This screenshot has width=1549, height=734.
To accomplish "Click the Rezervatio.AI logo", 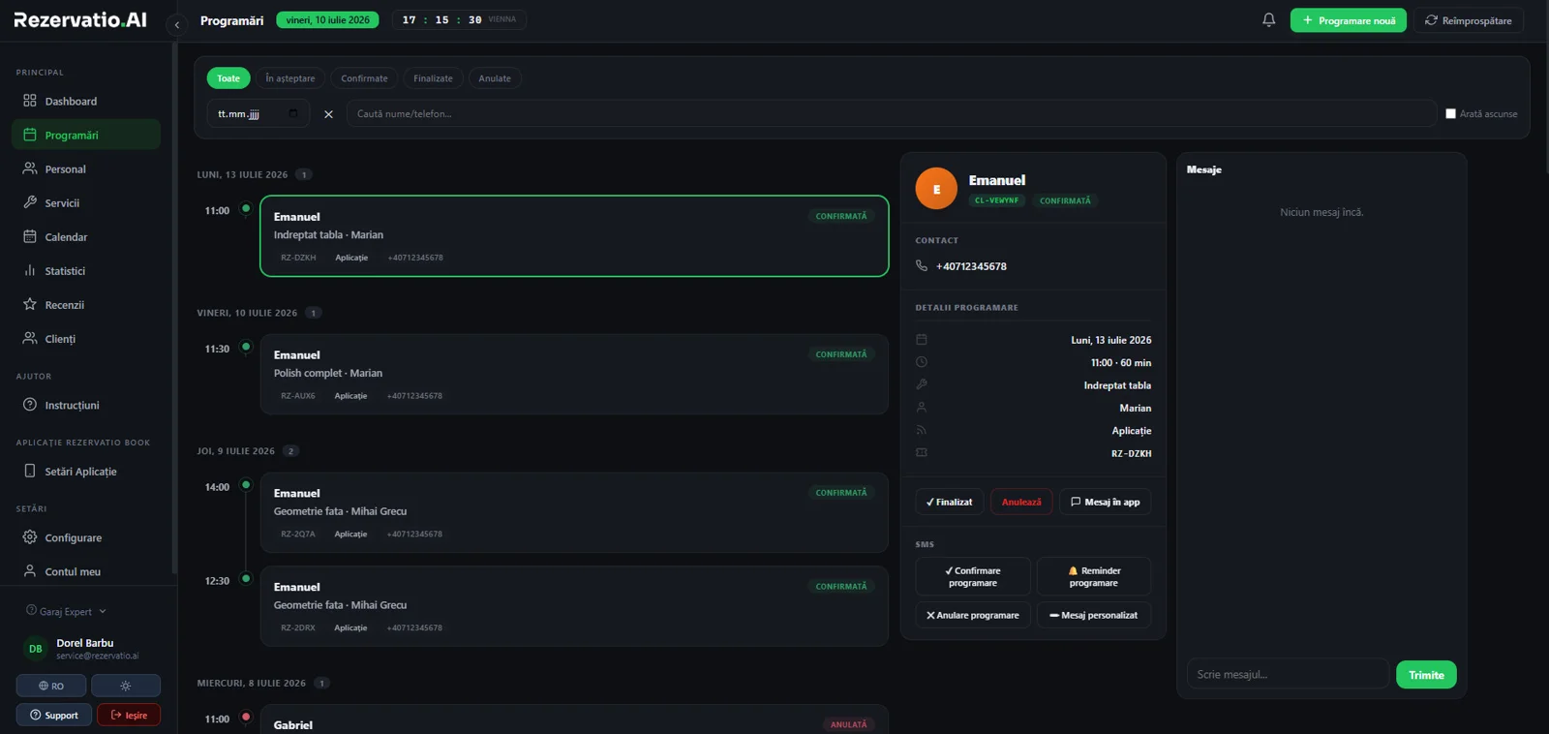I will tap(80, 19).
